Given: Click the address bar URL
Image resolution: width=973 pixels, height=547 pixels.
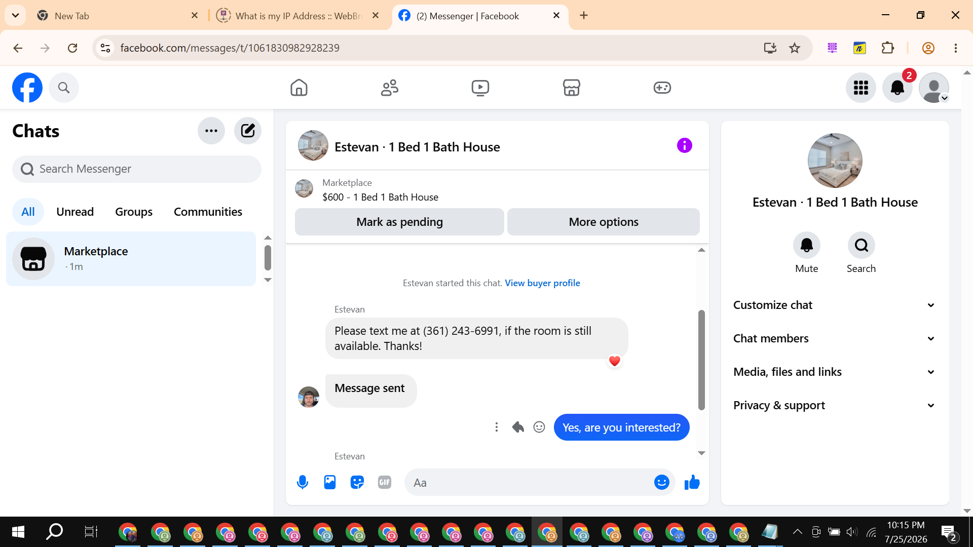Looking at the screenshot, I should 230,48.
